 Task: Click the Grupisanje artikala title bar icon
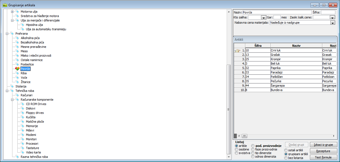(5, 5)
